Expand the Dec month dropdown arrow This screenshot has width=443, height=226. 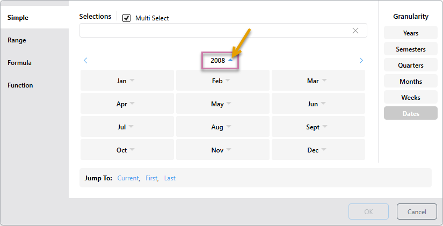(x=324, y=150)
